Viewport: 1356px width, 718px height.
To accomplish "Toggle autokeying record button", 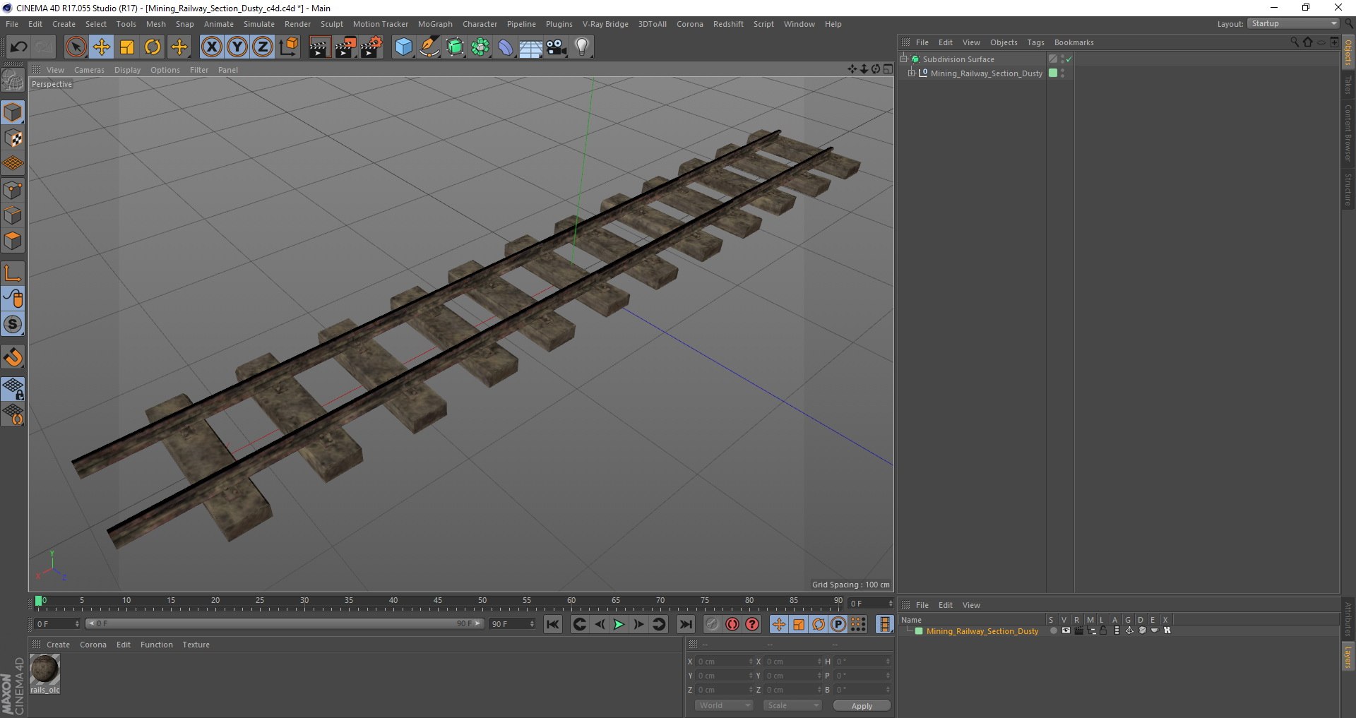I will (x=732, y=624).
